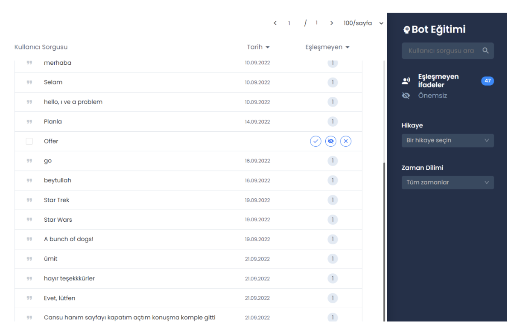Viewport: 508px width, 324px height.
Task: Open Eşleşmeyen İfadeler section
Action: pyautogui.click(x=438, y=81)
